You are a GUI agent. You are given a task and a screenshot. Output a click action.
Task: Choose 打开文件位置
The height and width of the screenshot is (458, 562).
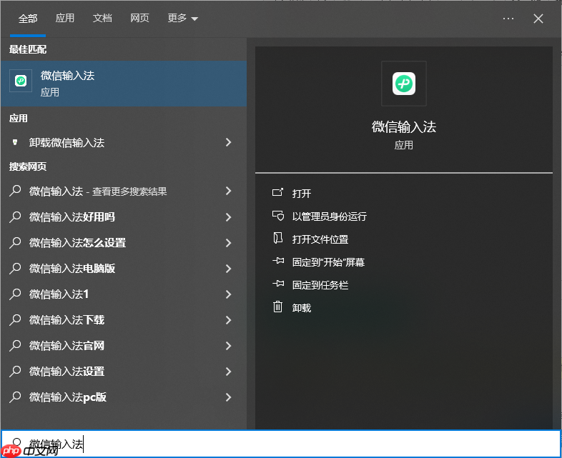(x=320, y=239)
